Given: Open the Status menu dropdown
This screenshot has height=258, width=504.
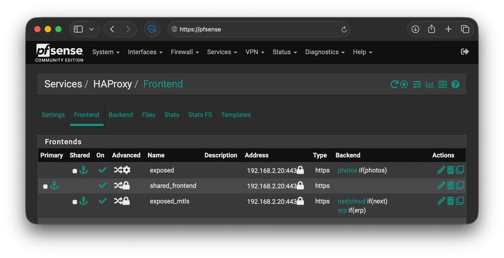Looking at the screenshot, I should [285, 52].
